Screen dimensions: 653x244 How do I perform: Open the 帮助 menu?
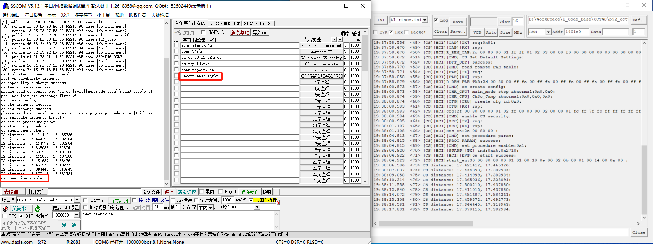point(119,15)
